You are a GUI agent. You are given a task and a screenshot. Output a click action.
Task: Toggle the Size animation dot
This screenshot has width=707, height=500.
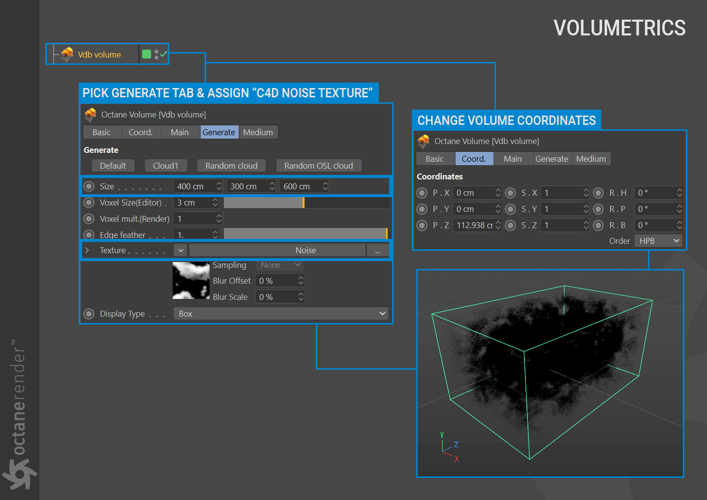pos(89,186)
